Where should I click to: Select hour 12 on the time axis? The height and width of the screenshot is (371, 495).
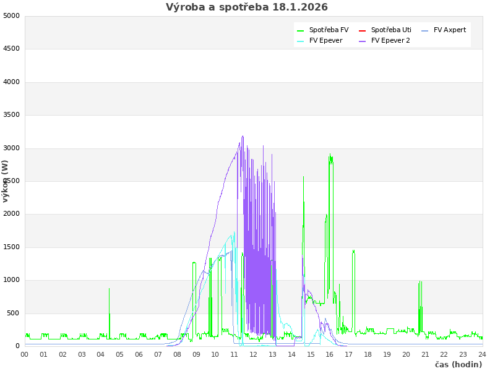click(254, 354)
